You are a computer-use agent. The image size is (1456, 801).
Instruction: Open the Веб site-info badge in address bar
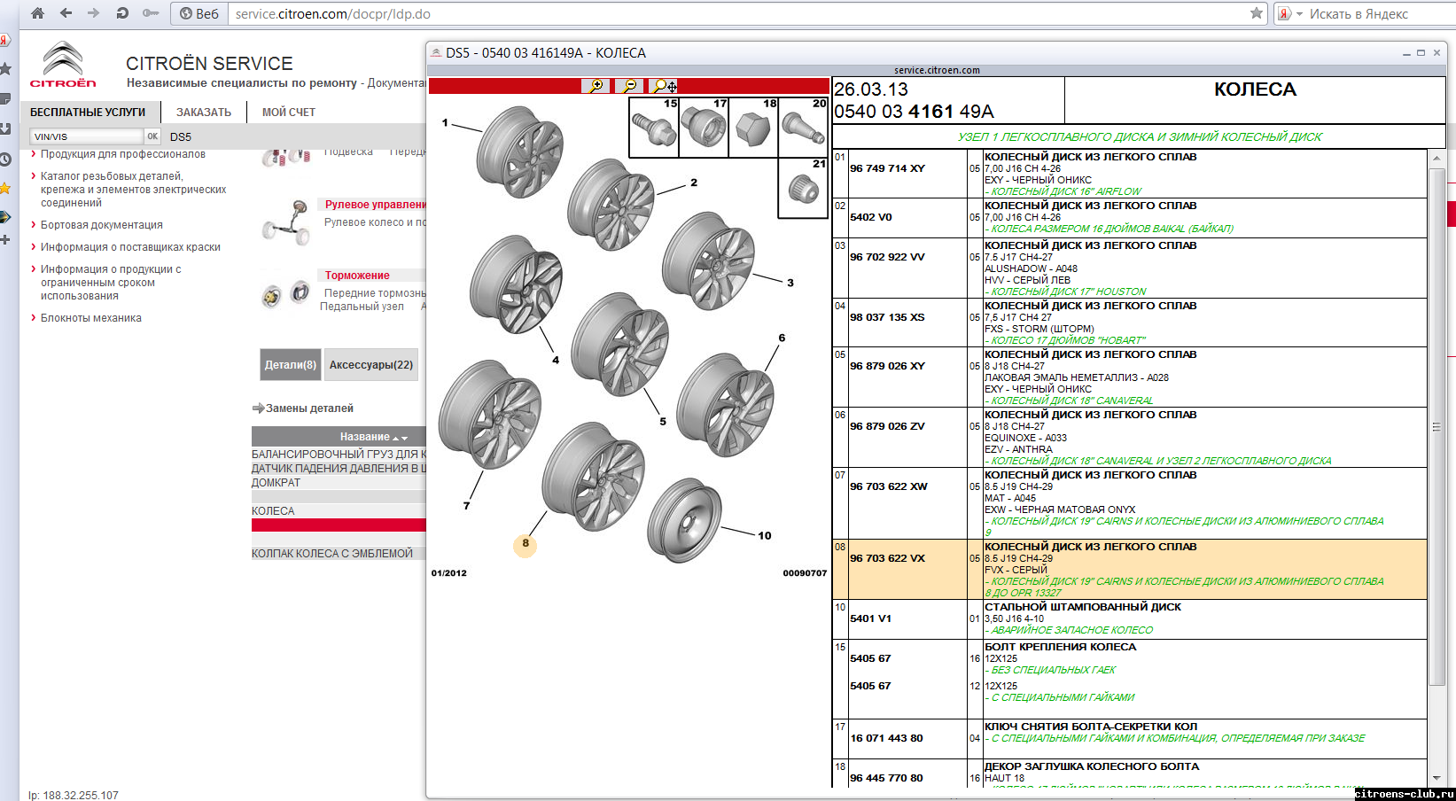coord(199,14)
